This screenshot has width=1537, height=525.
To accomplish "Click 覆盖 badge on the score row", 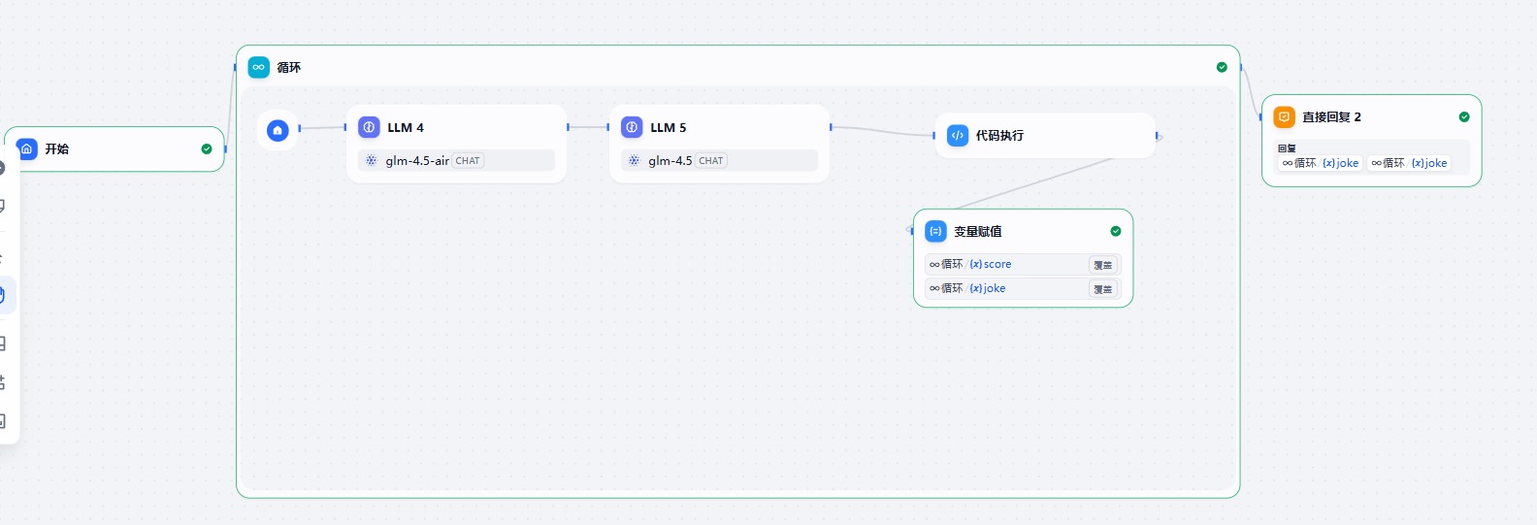I will (x=1103, y=265).
